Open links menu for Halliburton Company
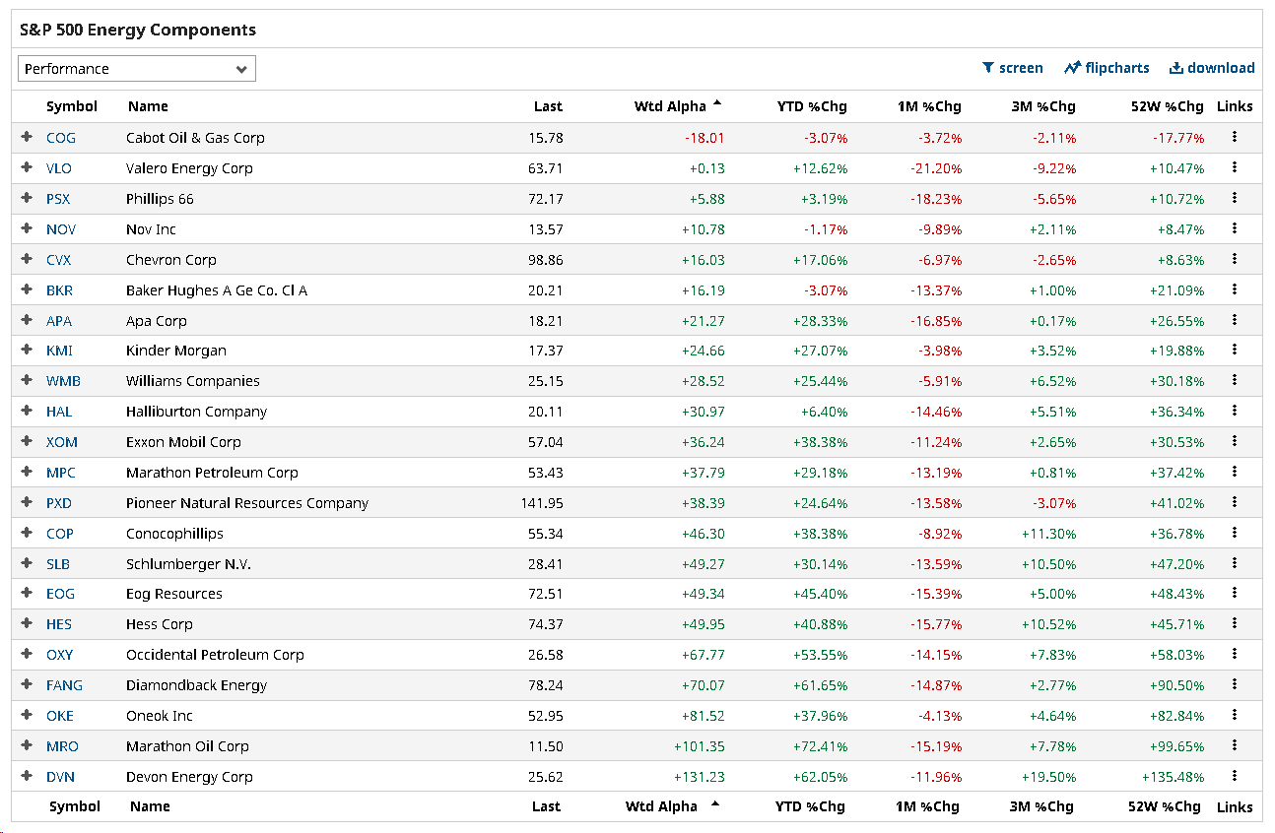 pos(1235,412)
